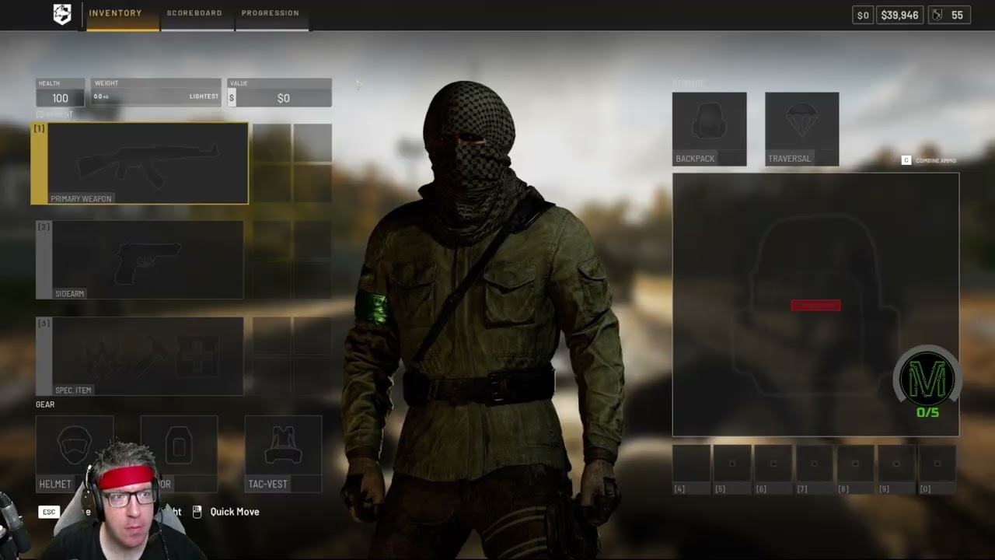The height and width of the screenshot is (560, 995).
Task: Click the faction shield logo icon
Action: [62, 14]
